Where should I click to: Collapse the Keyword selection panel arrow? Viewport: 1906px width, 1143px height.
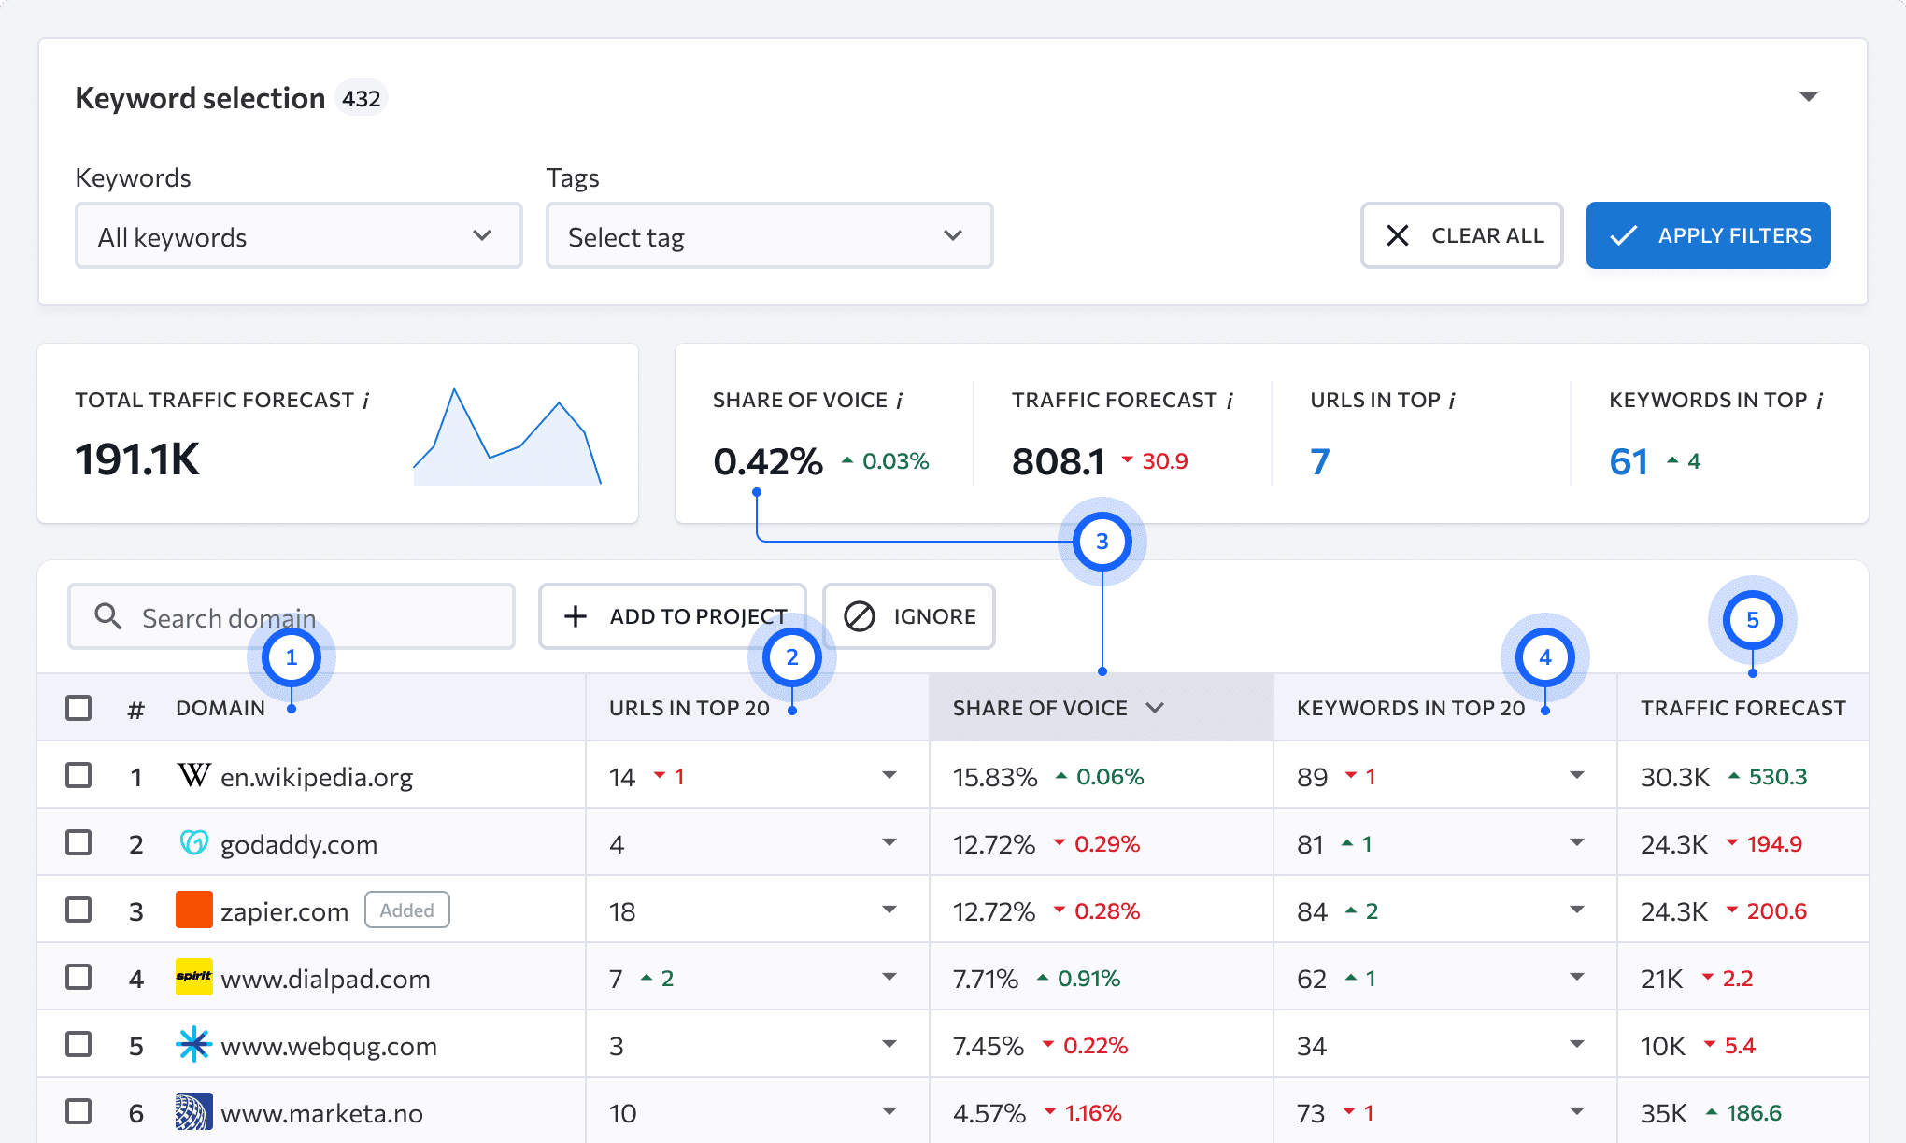(x=1809, y=97)
